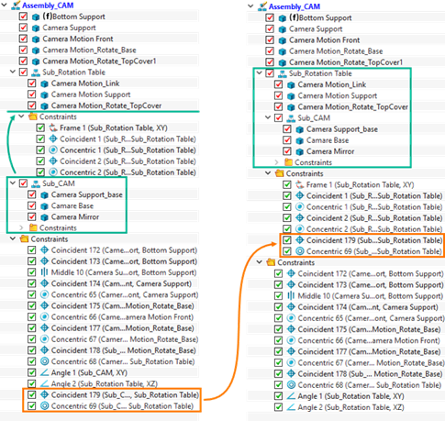This screenshot has width=445, height=421.
Task: Click the cube icon beside Camera Motion Front in left tree
Action: [x=36, y=39]
